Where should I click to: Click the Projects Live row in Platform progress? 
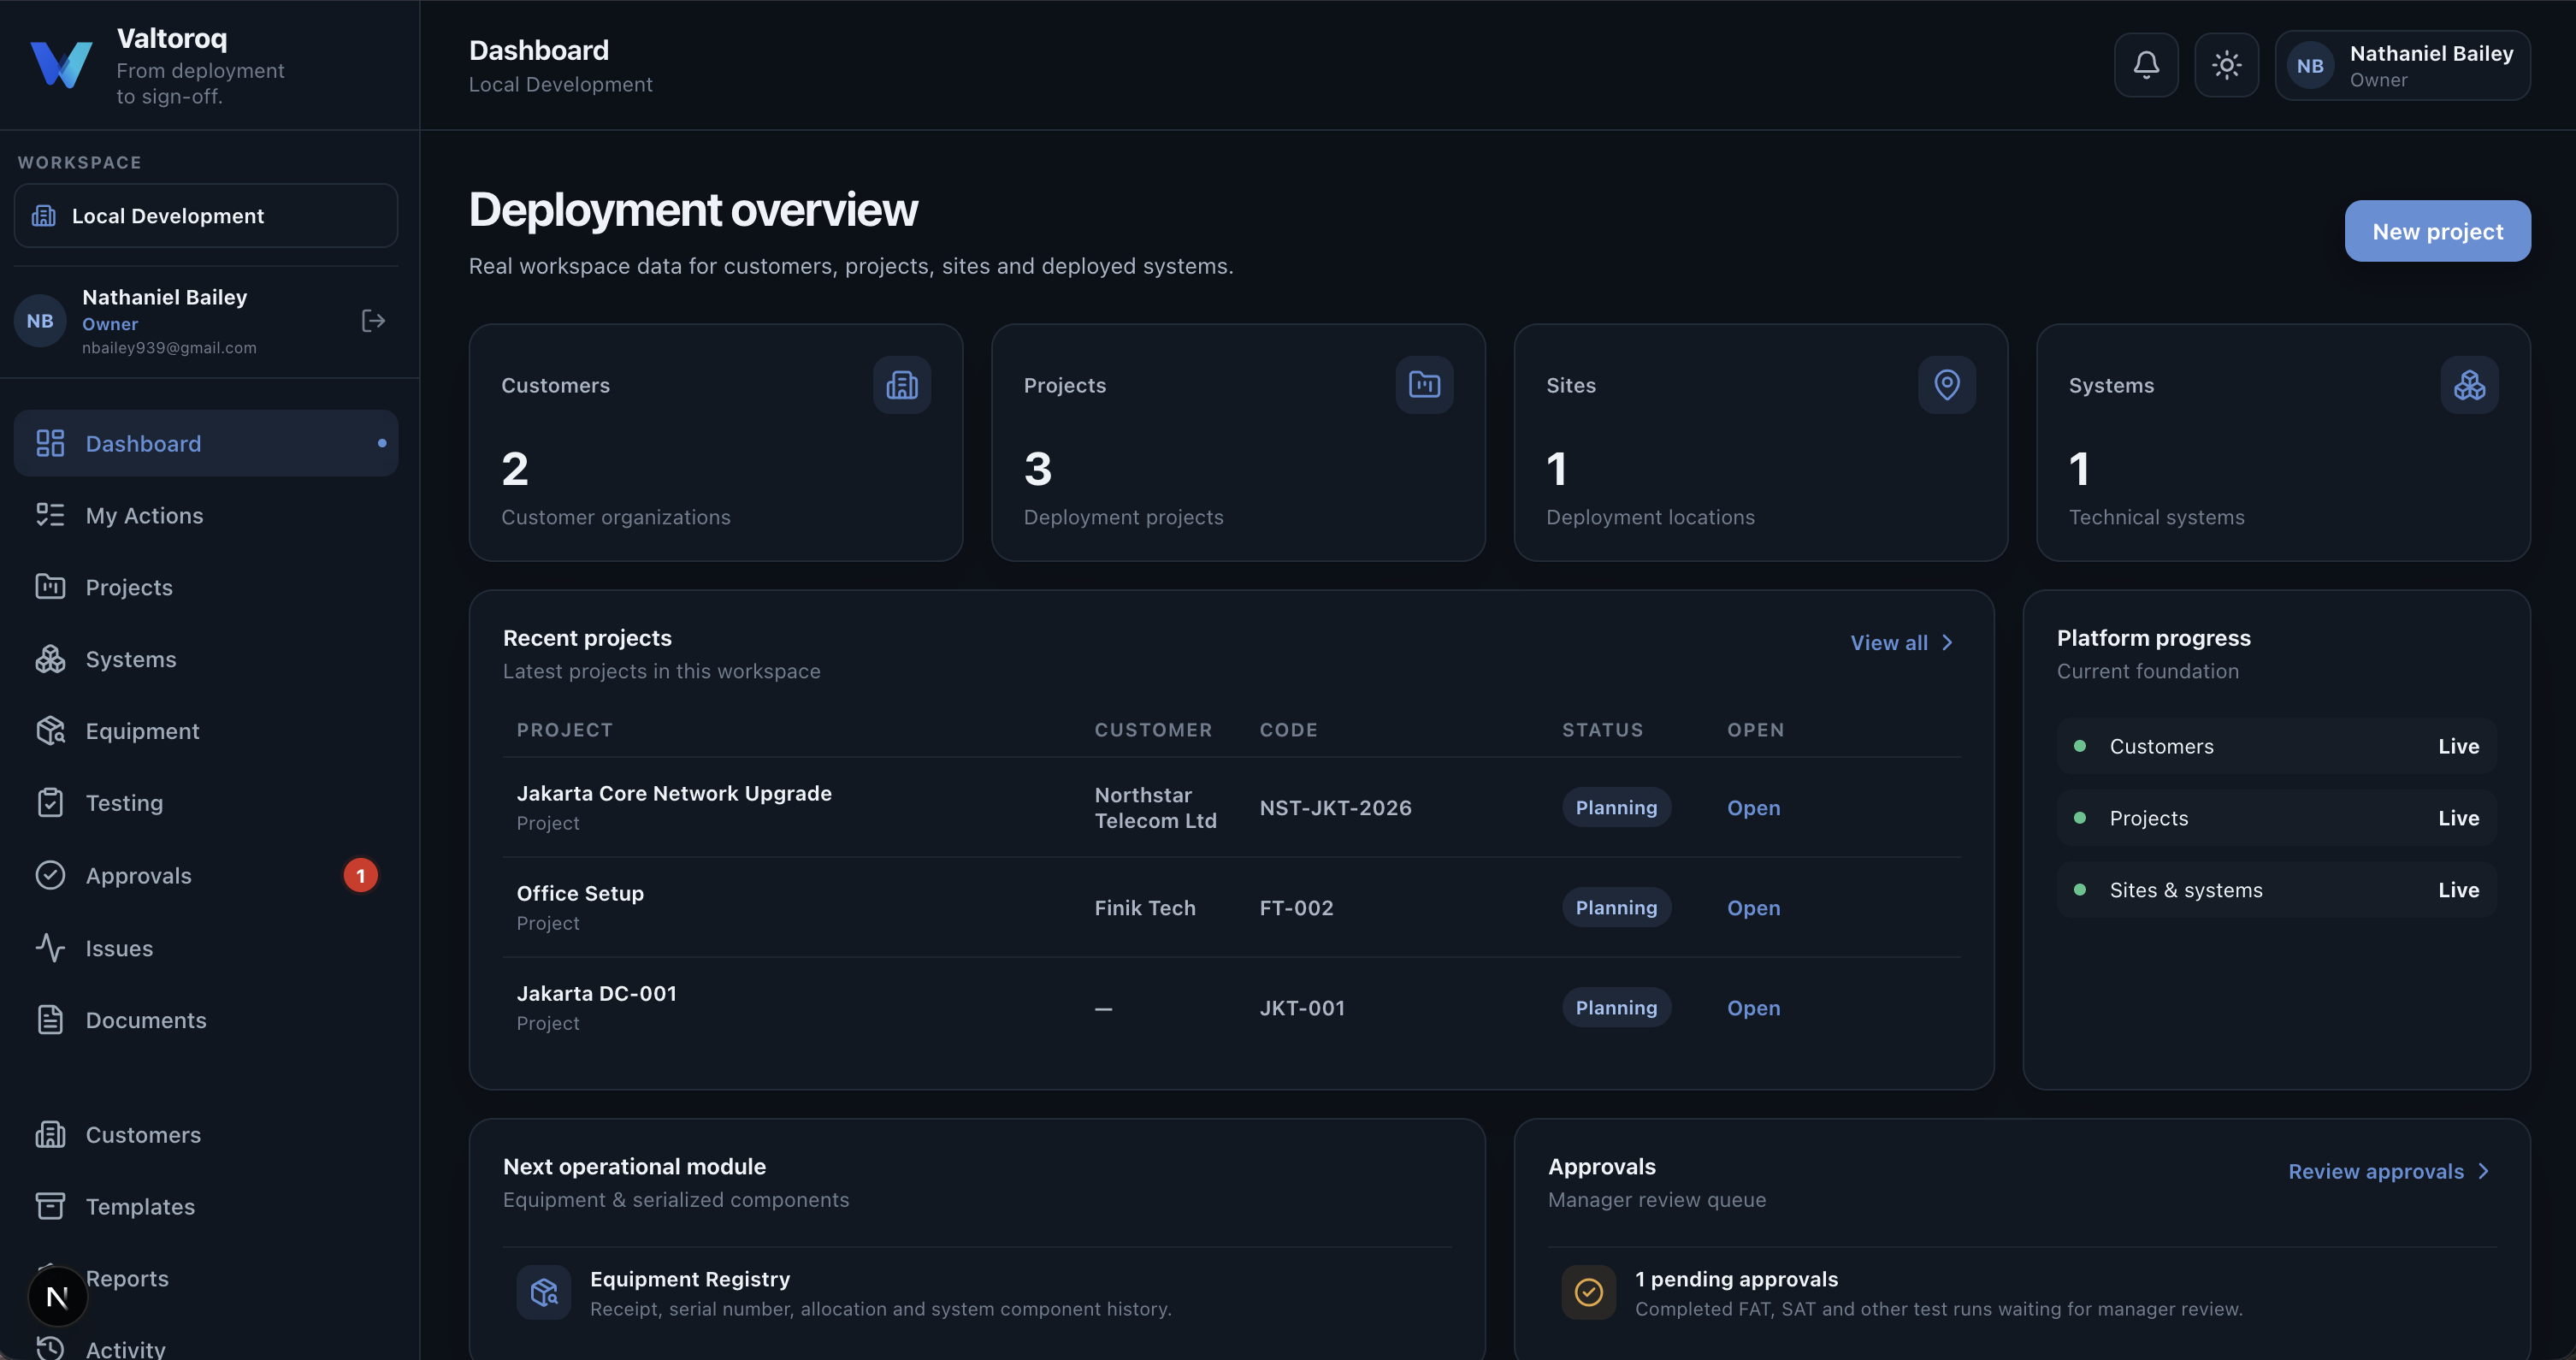pos(2276,818)
